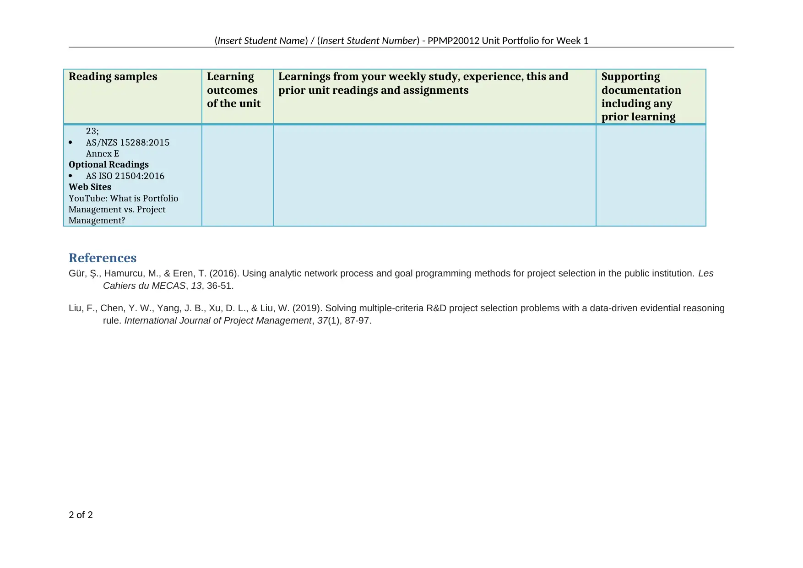Click the empty Supporting documentation table cell

(x=651, y=175)
